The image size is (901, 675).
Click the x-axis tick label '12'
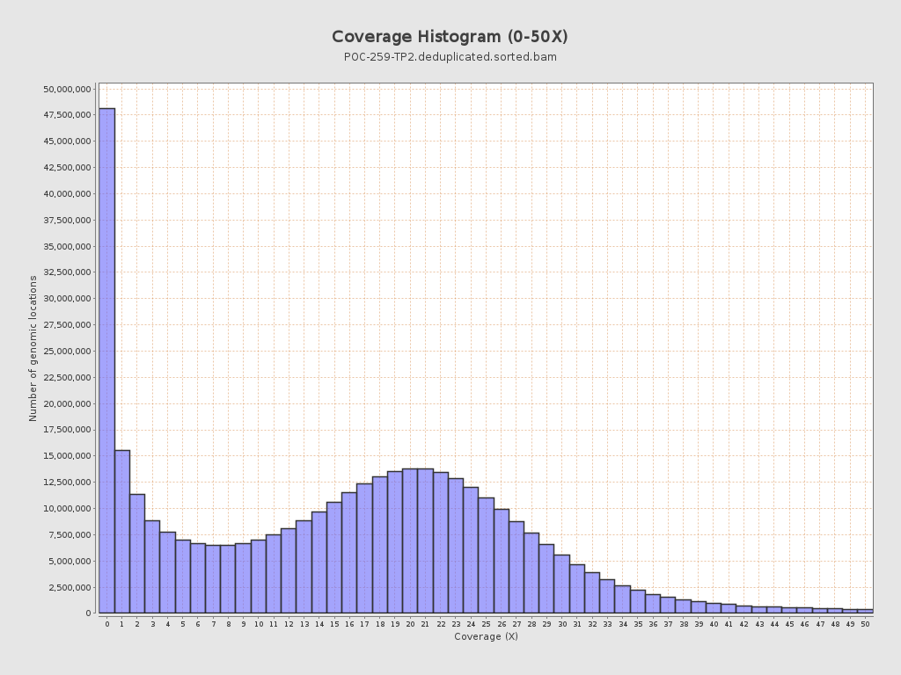(x=289, y=624)
